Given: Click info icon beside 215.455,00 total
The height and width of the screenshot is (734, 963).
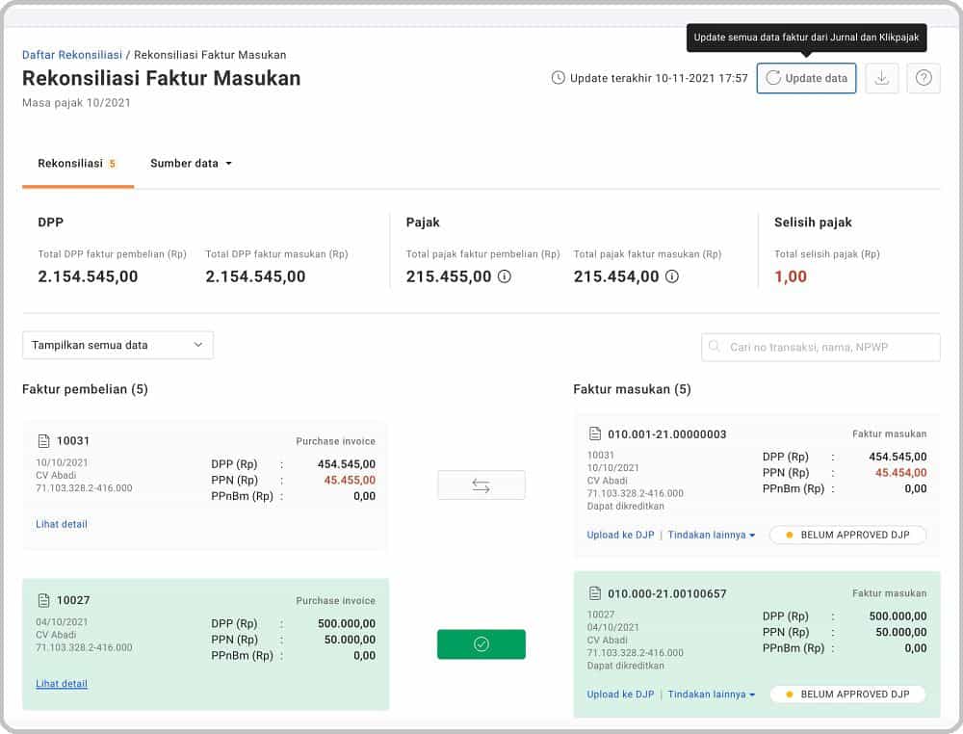Looking at the screenshot, I should 505,276.
